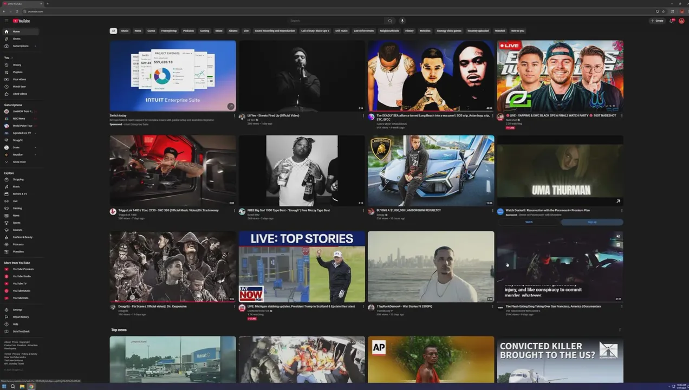Open the notifications bell
This screenshot has width=689, height=390.
click(x=672, y=21)
